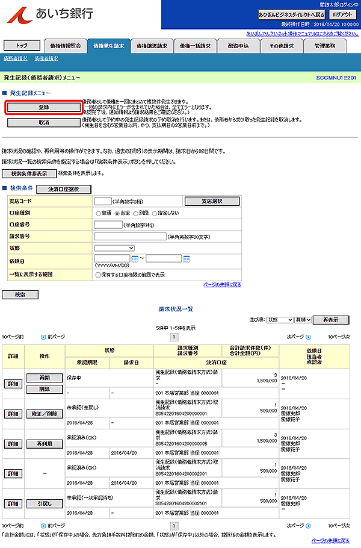Return to あいぎんビジネスダイレクト button
The height and width of the screenshot is (548, 361).
pos(292,14)
